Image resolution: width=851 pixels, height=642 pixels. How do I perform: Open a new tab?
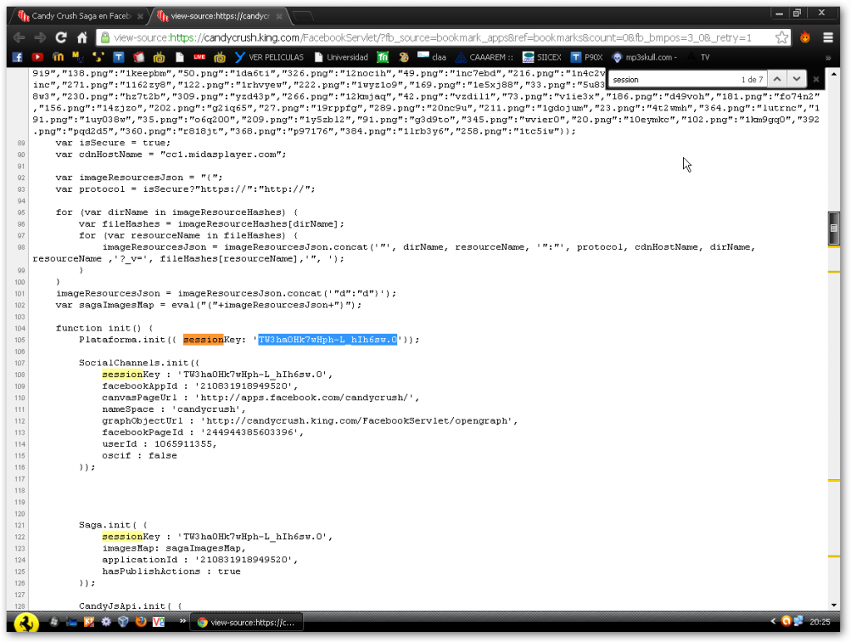click(303, 17)
